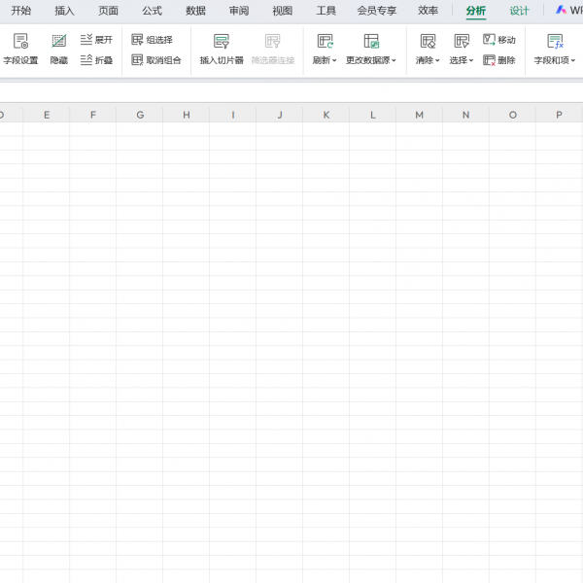The height and width of the screenshot is (583, 583).
Task: Click 折叠 to collapse fields
Action: pyautogui.click(x=96, y=60)
